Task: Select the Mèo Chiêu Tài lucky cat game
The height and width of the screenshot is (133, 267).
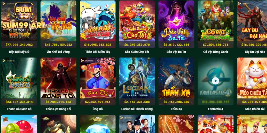Action: point(252,78)
